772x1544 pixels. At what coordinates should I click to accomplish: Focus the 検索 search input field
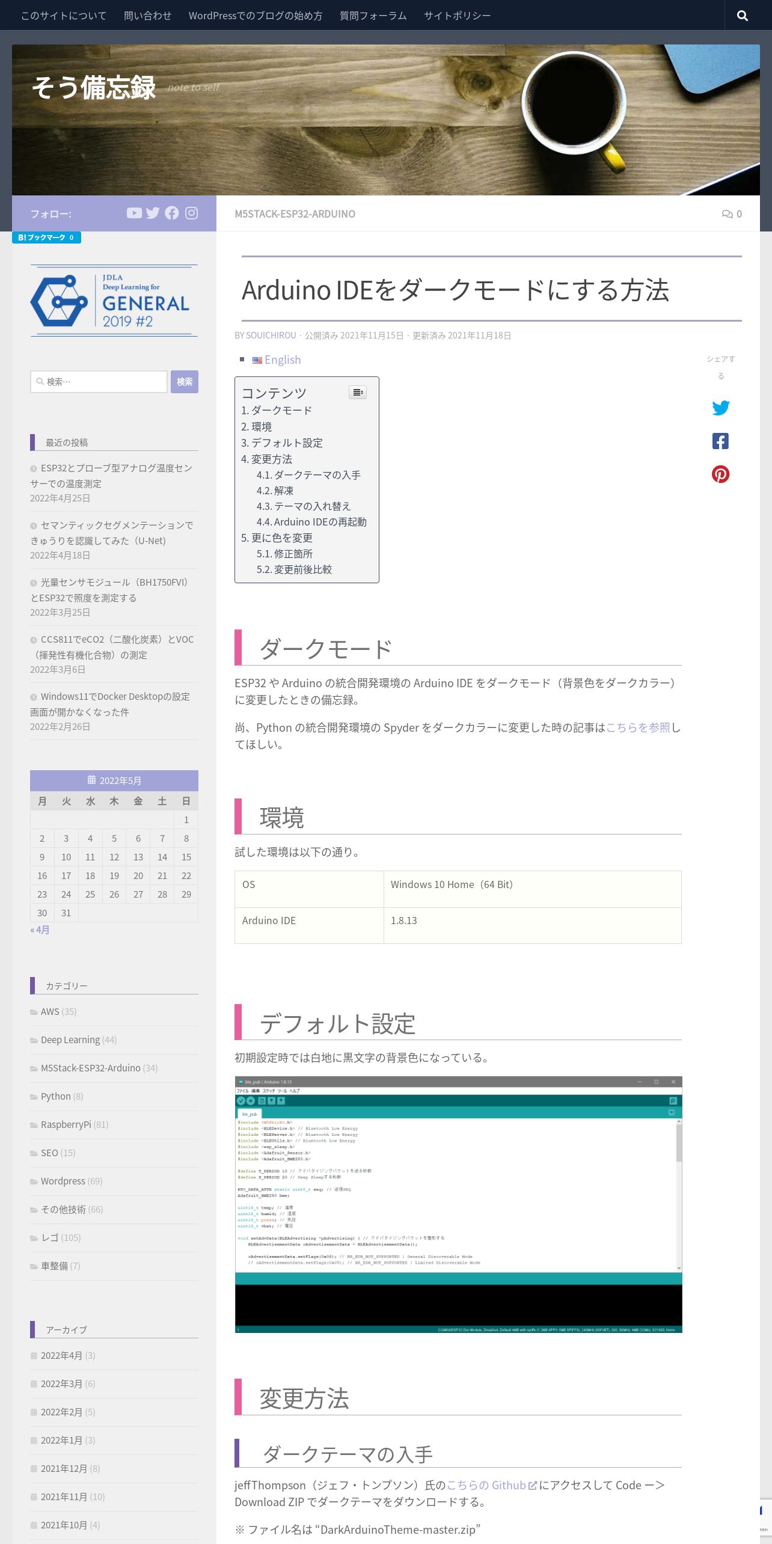pyautogui.click(x=99, y=382)
